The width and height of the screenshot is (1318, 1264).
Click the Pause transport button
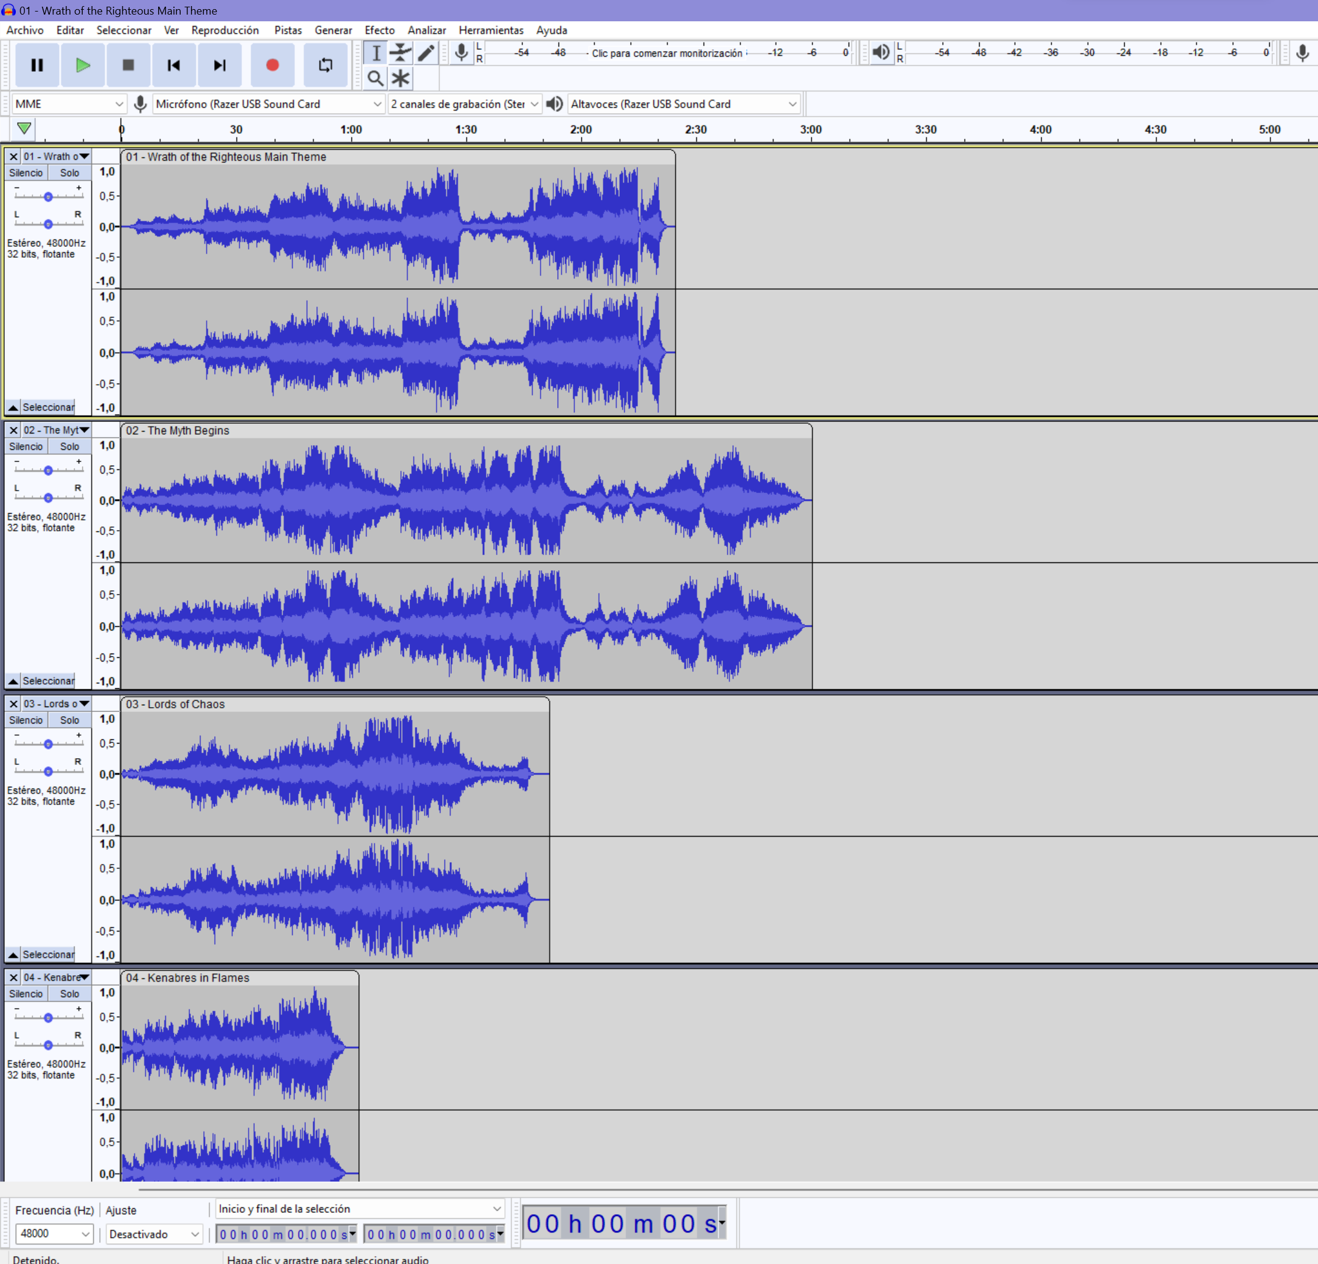click(x=37, y=65)
